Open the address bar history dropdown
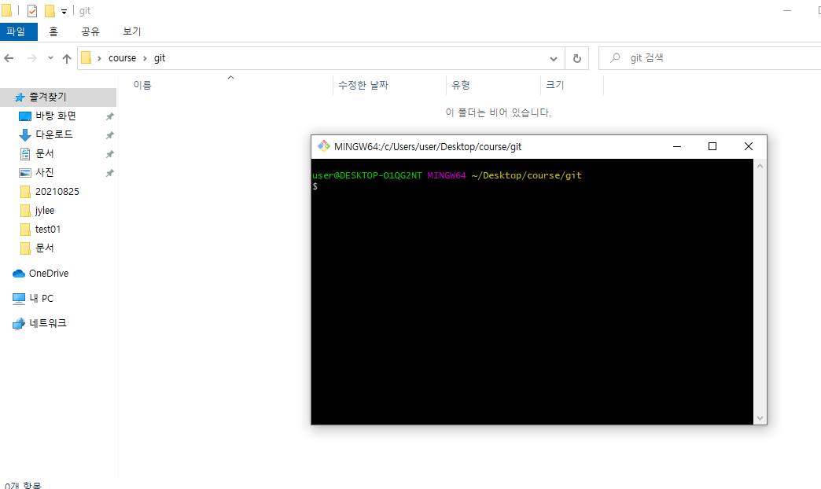The image size is (821, 489). (554, 59)
